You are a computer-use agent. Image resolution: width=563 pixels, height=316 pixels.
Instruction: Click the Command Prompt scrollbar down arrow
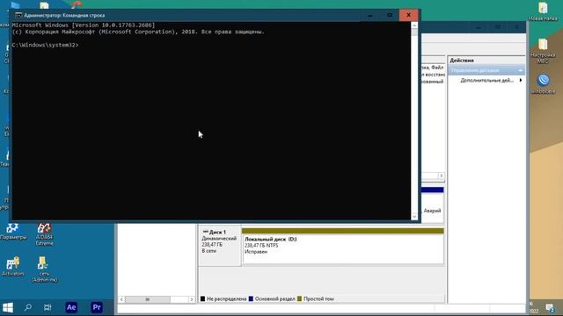[414, 217]
